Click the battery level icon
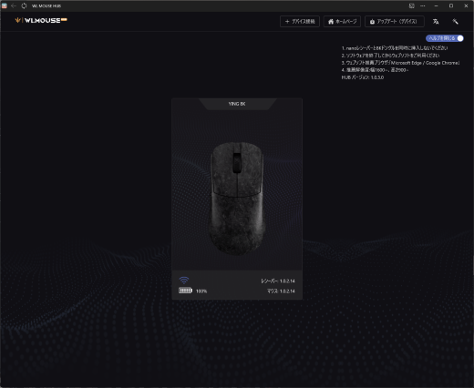 tap(185, 291)
